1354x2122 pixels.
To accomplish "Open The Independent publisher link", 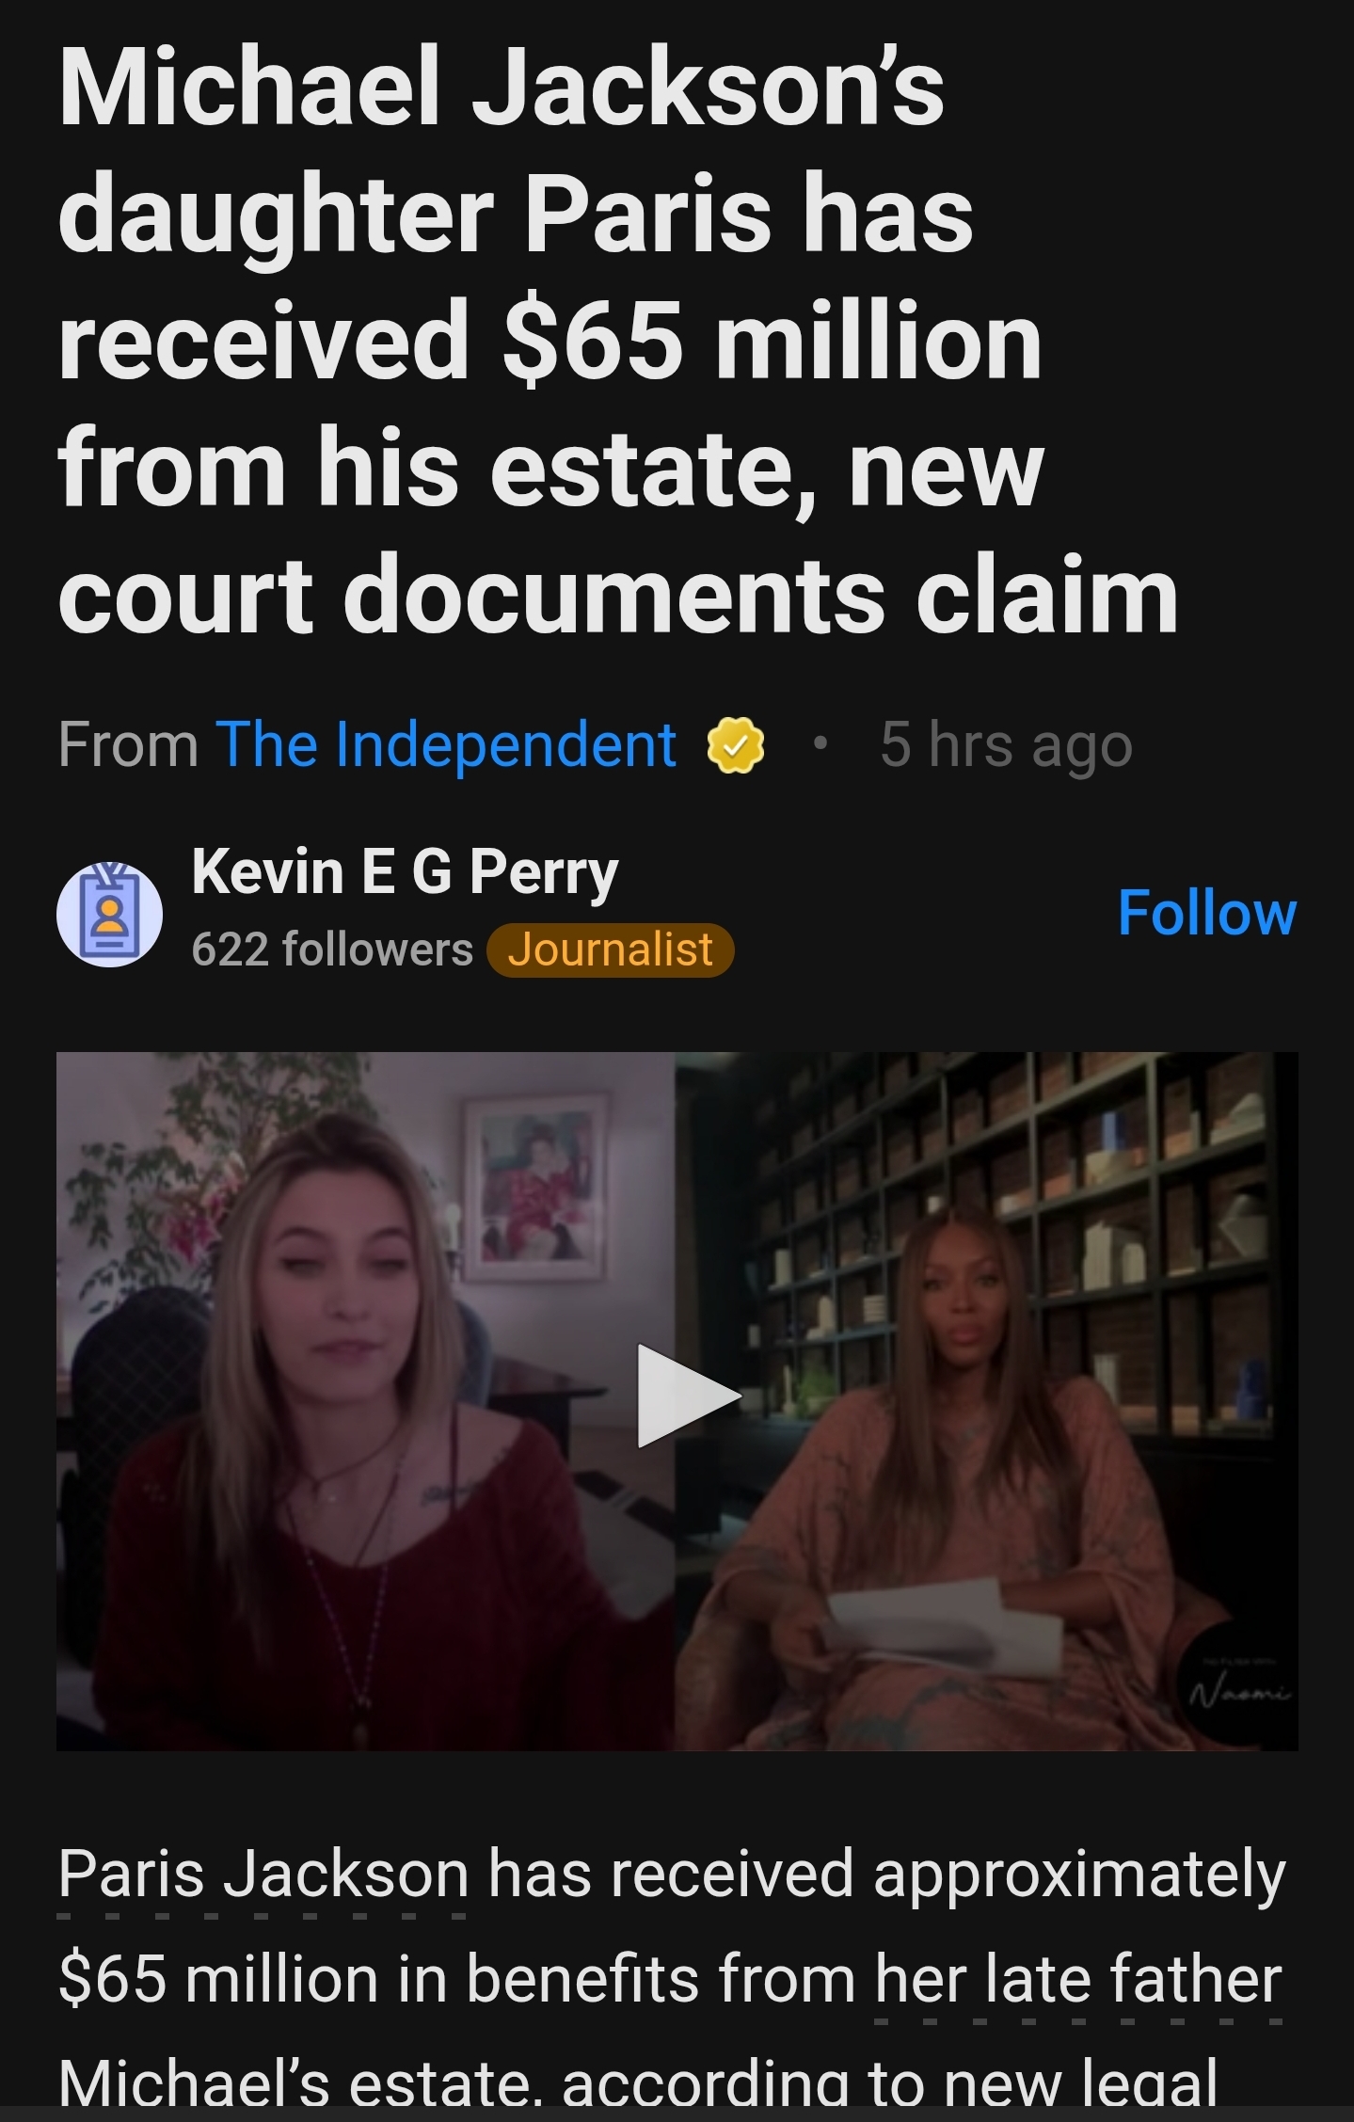I will coord(445,744).
